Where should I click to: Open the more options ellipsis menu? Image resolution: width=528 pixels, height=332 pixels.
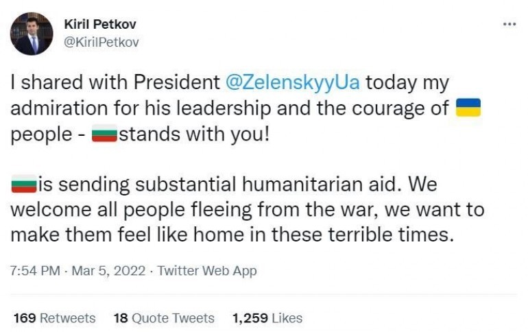pyautogui.click(x=508, y=24)
